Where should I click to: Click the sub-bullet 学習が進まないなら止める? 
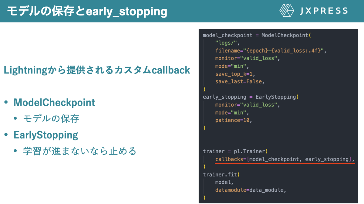[80, 151]
